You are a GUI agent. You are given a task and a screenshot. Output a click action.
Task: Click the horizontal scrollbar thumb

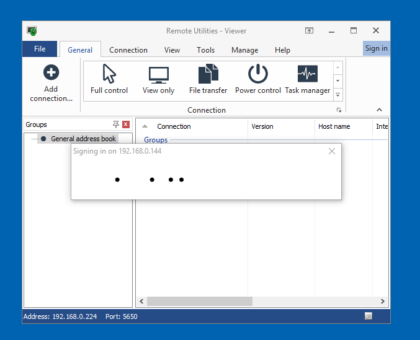200,301
